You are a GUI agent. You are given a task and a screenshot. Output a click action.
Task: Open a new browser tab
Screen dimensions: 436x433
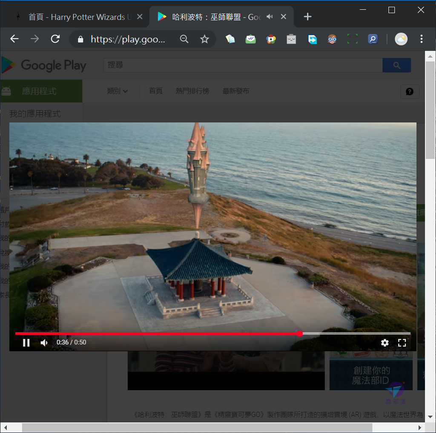(307, 17)
